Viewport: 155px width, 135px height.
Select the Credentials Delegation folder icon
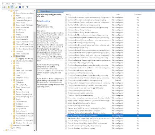(x=14, y=20)
